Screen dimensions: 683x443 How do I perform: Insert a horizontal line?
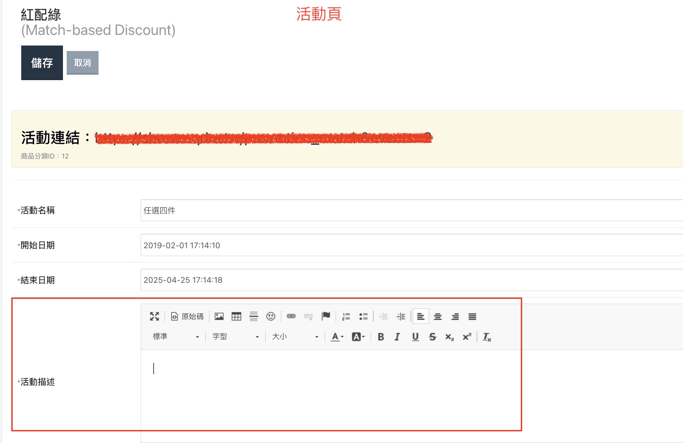coord(254,316)
